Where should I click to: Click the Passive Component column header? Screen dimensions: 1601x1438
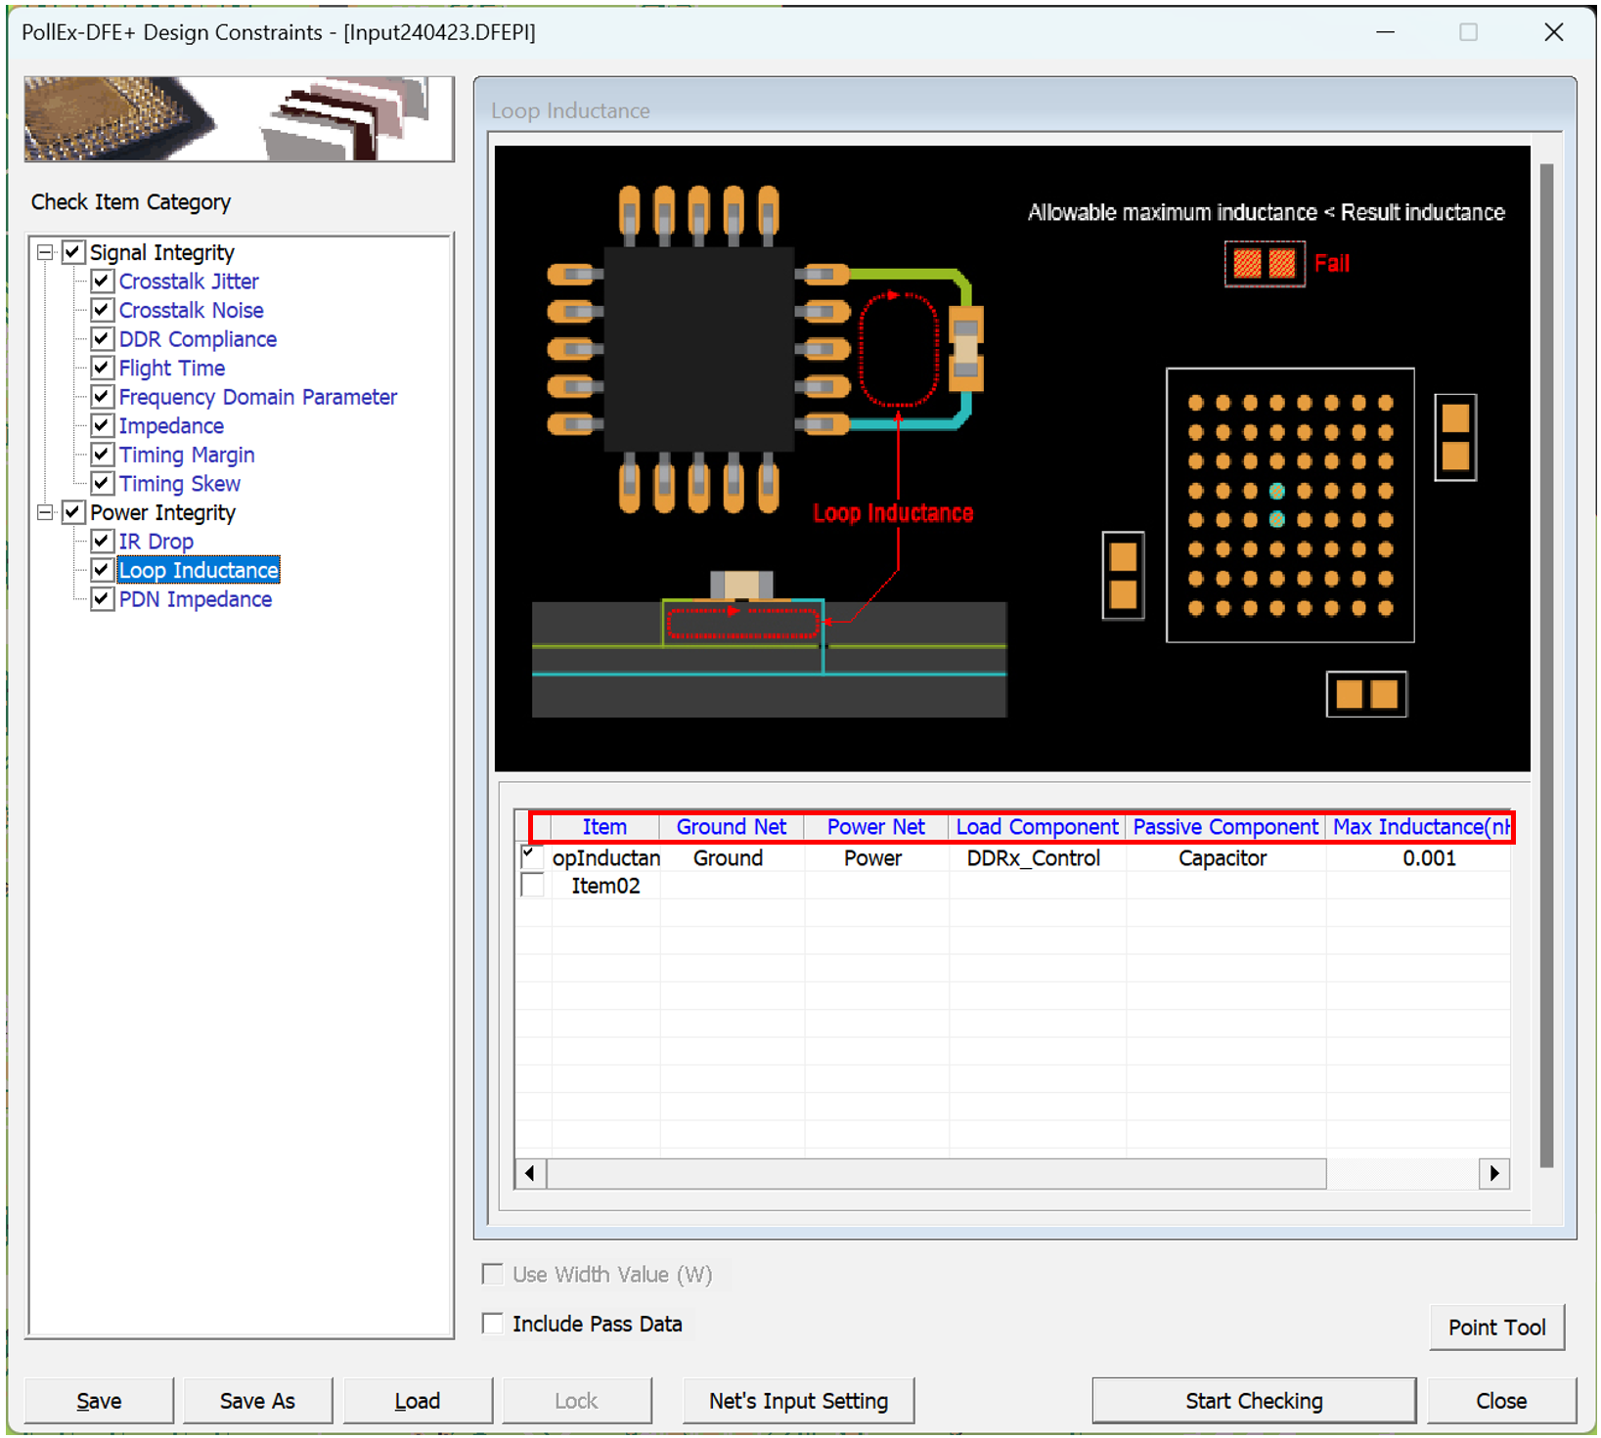[1224, 827]
